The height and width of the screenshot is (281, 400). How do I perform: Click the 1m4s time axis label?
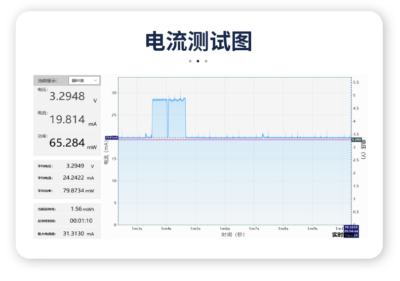(x=166, y=229)
